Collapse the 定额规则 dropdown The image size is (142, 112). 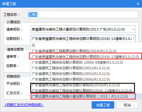click(134, 38)
